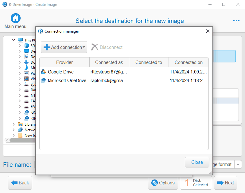Click account 'rtttestuser87@g...' cell
Image resolution: width=245 pixels, height=193 pixels.
coord(109,72)
